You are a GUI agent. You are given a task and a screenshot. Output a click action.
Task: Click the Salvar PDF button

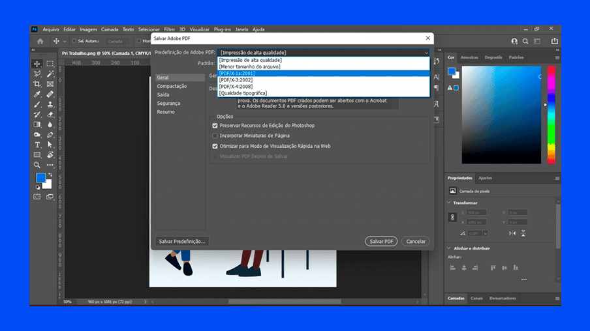pyautogui.click(x=381, y=241)
